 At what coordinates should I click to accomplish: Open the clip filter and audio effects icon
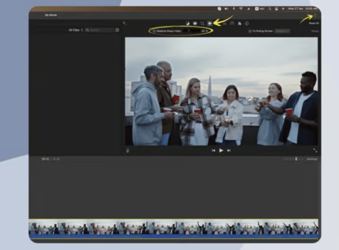[x=239, y=23]
